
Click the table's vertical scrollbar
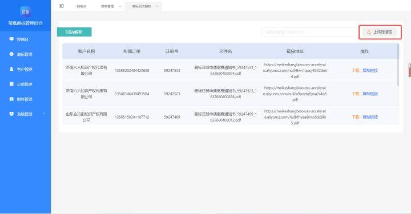click(398, 64)
